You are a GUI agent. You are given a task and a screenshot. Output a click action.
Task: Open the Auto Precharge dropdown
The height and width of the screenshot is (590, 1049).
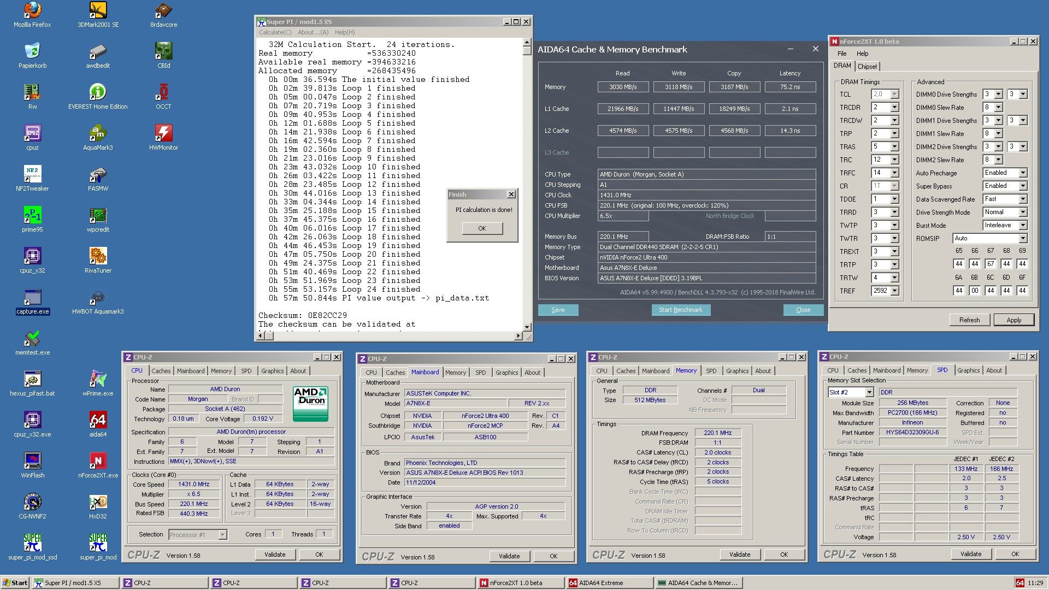[x=1022, y=173]
